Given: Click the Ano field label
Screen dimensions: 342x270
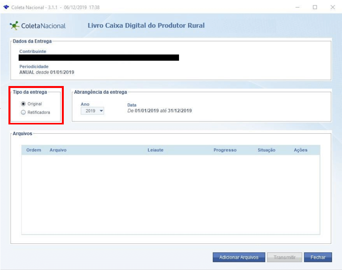Looking at the screenshot, I should [x=85, y=104].
